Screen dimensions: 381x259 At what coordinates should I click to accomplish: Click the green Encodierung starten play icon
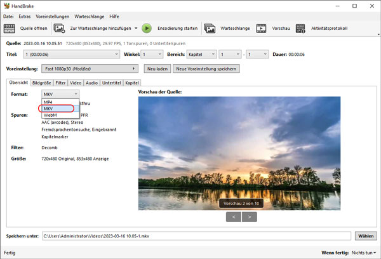[x=147, y=29]
